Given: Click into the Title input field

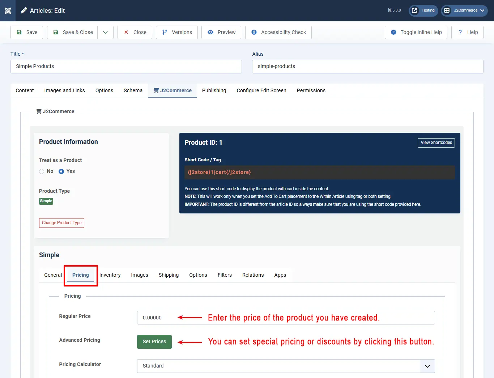Looking at the screenshot, I should 126,67.
